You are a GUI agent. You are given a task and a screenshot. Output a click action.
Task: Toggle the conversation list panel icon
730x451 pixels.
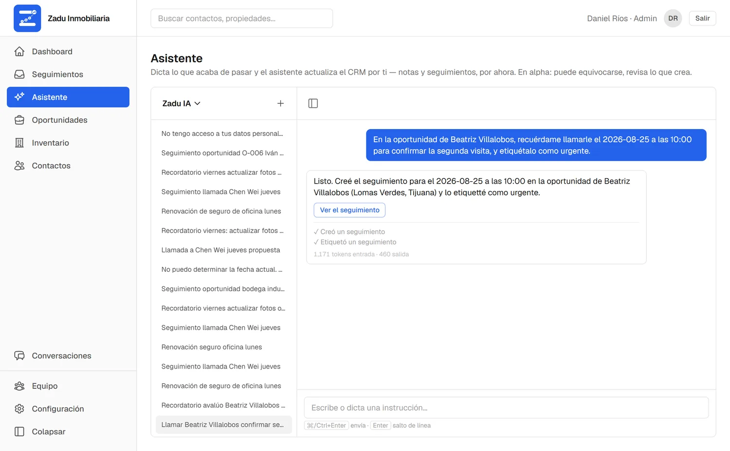pos(313,103)
